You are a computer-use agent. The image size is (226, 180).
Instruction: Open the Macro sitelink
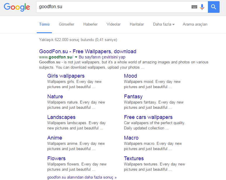point(131,138)
